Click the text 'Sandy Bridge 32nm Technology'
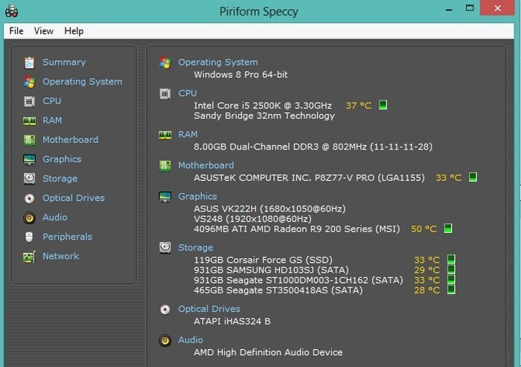Viewport: 521px width, 367px height. (x=264, y=115)
